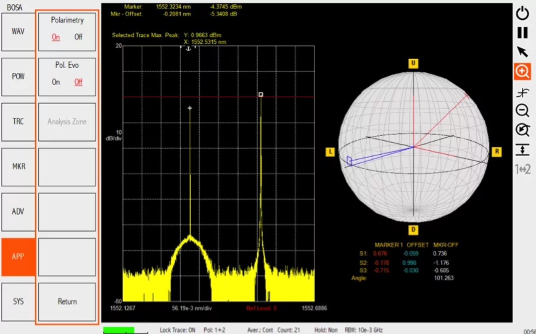
Task: Click the crossed-curve icon below zoom in
Action: (522, 92)
